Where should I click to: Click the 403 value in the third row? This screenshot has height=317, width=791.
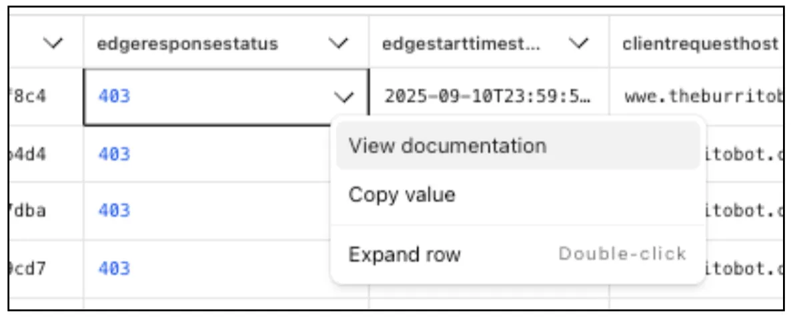click(114, 210)
